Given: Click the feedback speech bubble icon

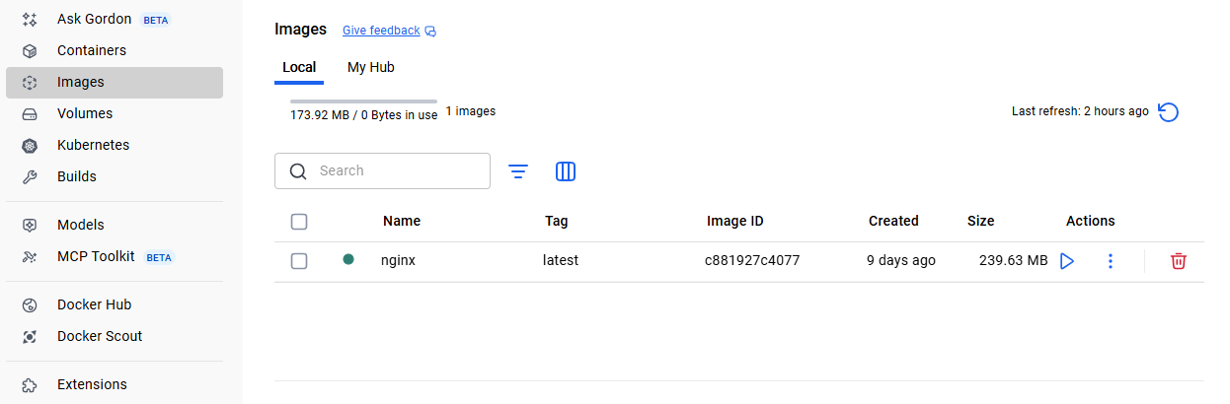Looking at the screenshot, I should (x=430, y=32).
